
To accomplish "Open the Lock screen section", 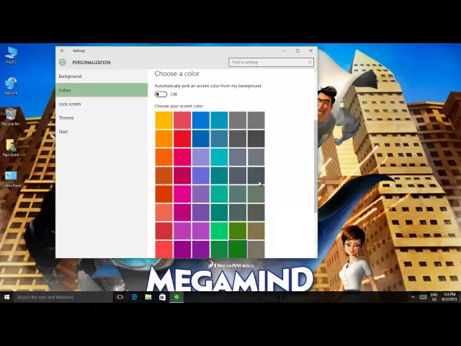I will [x=102, y=104].
